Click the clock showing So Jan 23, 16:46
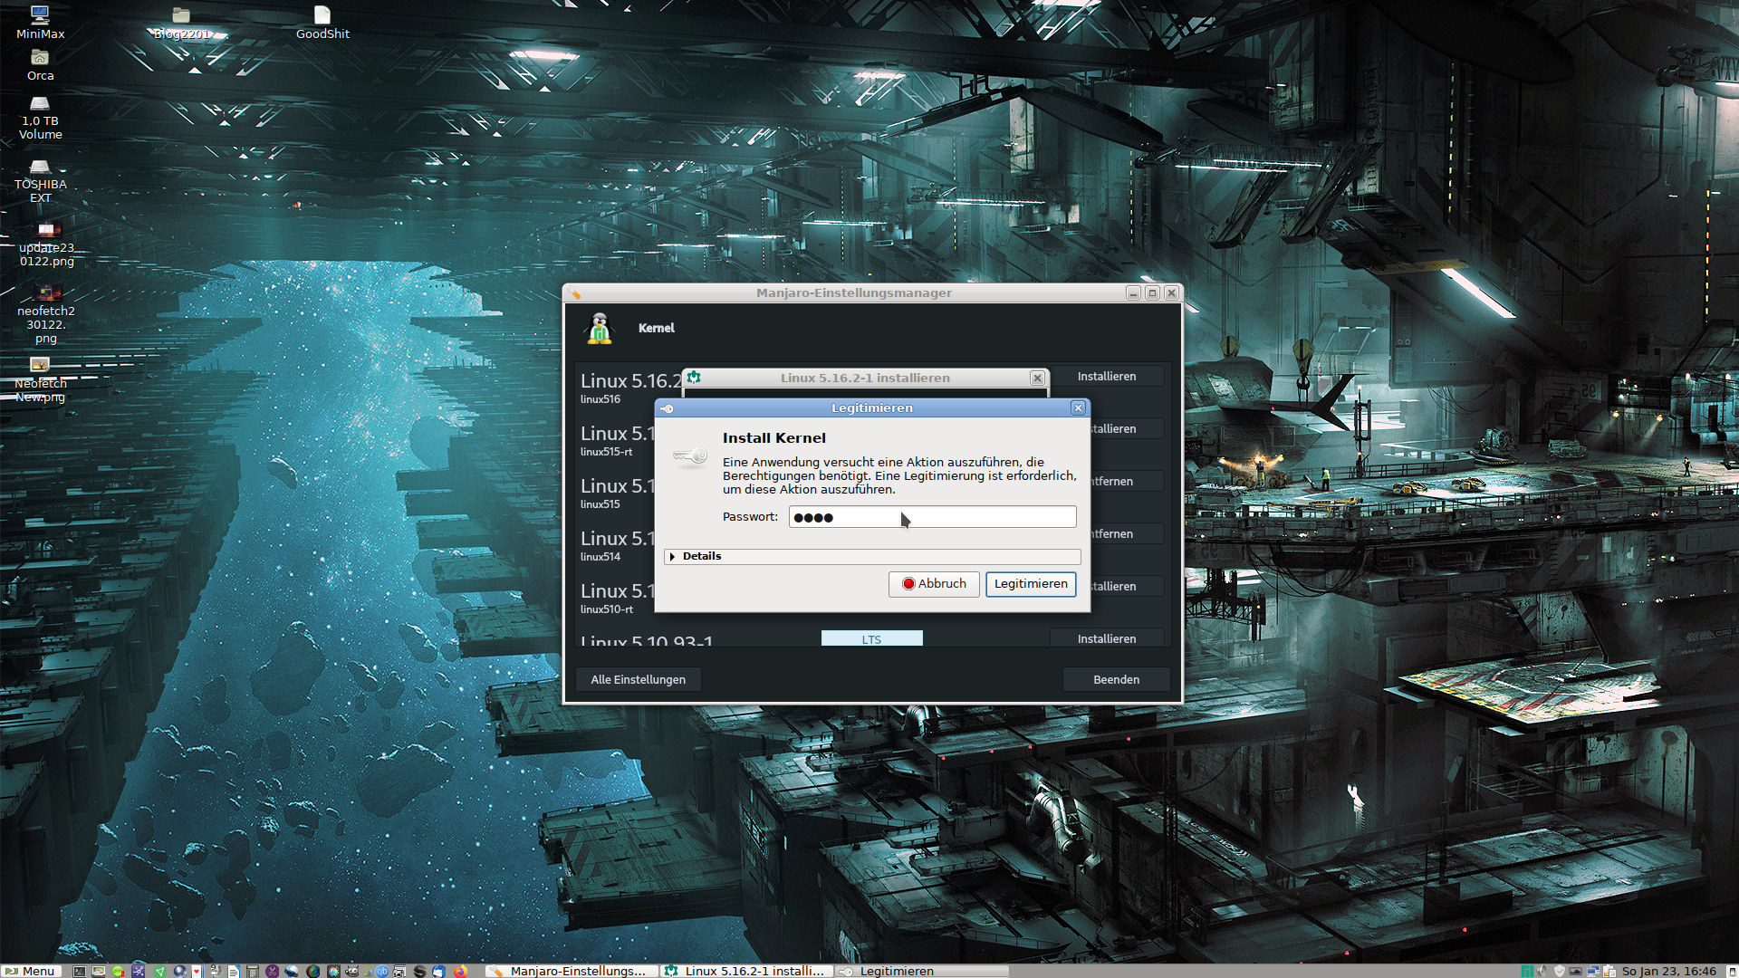The width and height of the screenshot is (1739, 978). point(1668,971)
